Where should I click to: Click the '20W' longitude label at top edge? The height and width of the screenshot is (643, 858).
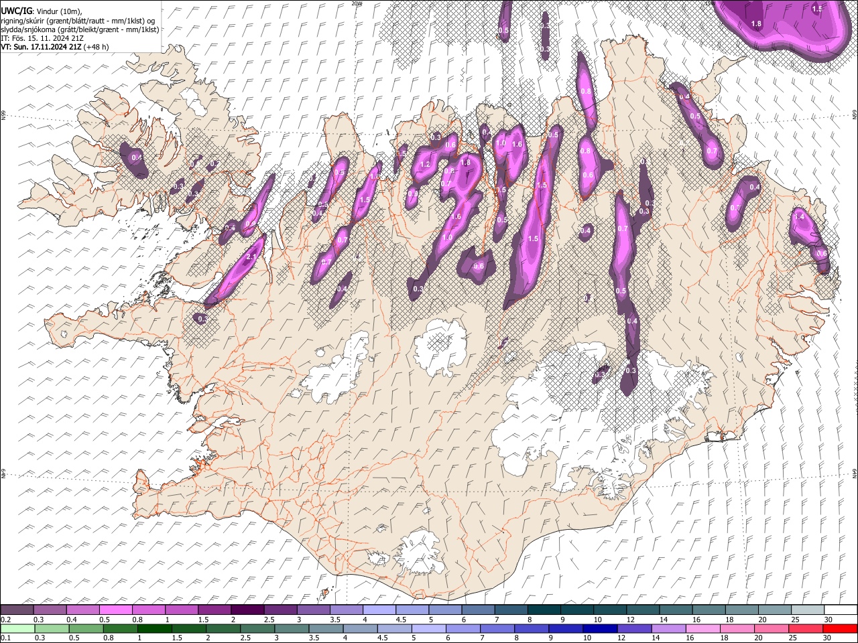[x=357, y=3]
